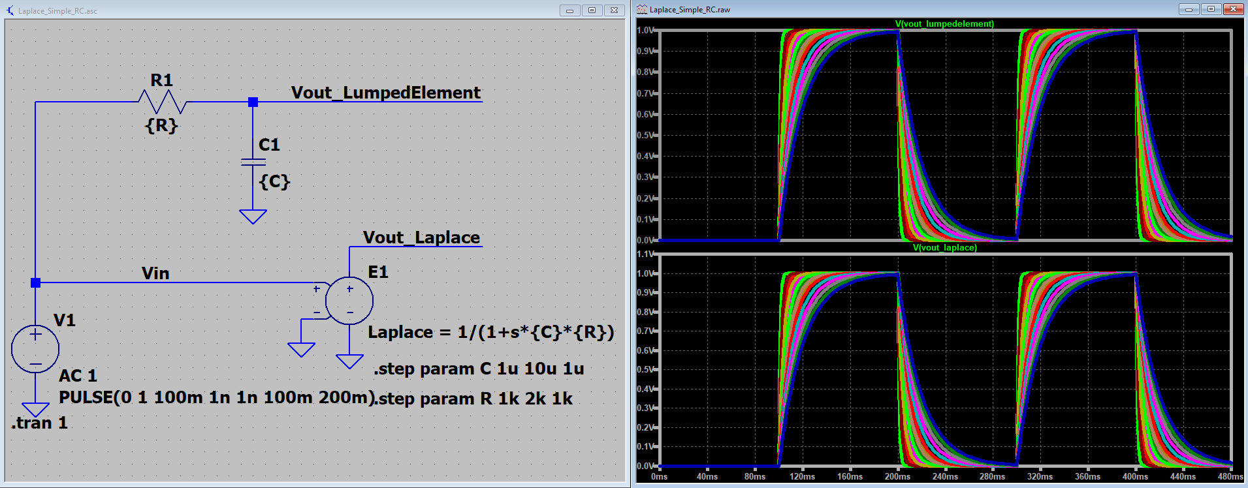
Task: Click the V(vout_laplace) trace label
Action: tap(944, 248)
